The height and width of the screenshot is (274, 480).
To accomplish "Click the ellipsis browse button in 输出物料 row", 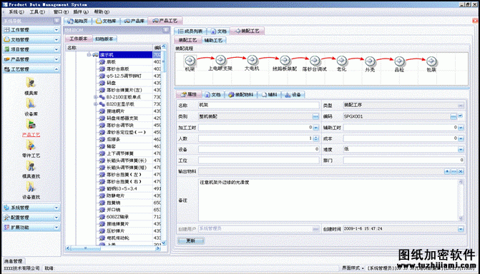I will coord(454,171).
